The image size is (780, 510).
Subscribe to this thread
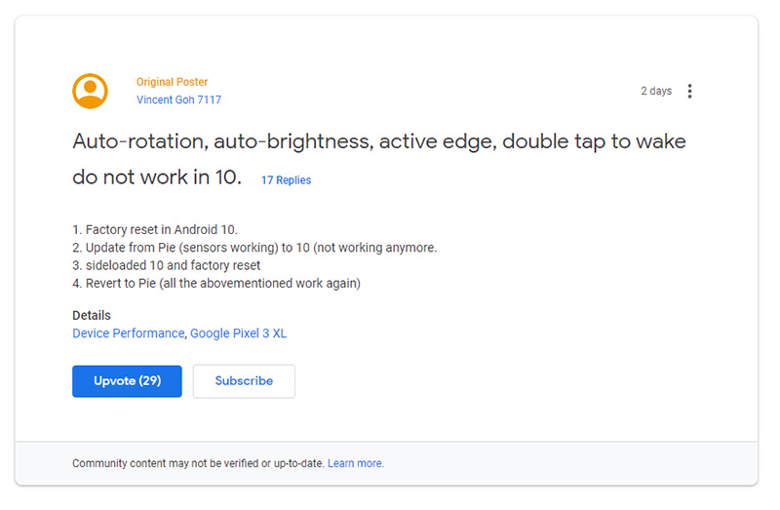pos(244,381)
